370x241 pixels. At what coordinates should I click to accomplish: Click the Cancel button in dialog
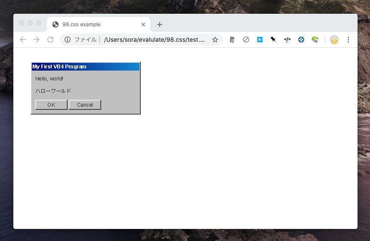[x=85, y=105]
